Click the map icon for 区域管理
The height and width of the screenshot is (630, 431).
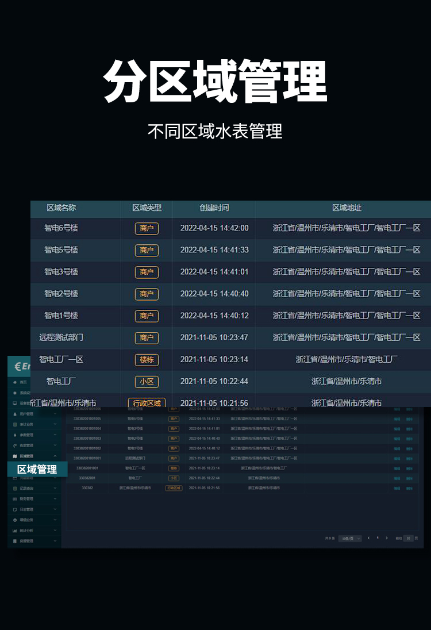pyautogui.click(x=15, y=456)
